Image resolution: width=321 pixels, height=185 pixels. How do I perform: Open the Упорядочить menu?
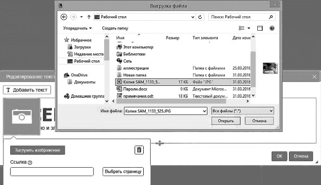[78, 28]
